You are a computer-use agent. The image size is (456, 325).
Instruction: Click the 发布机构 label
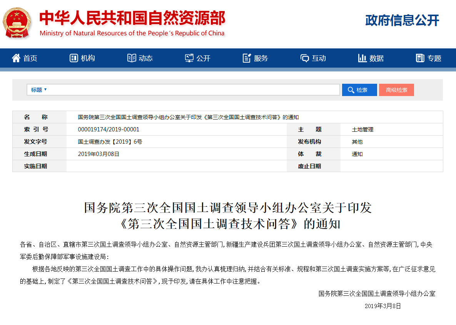(x=309, y=142)
